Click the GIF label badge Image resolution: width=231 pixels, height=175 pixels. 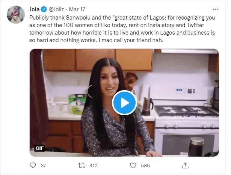(40, 148)
